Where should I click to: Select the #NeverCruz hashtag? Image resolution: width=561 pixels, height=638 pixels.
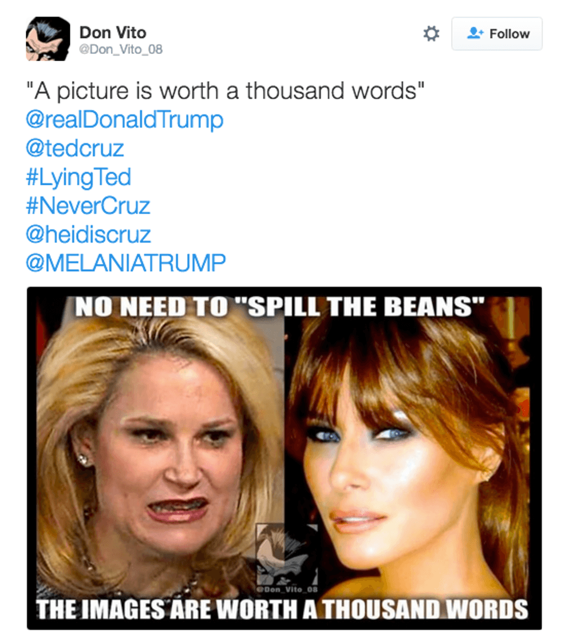coord(88,205)
